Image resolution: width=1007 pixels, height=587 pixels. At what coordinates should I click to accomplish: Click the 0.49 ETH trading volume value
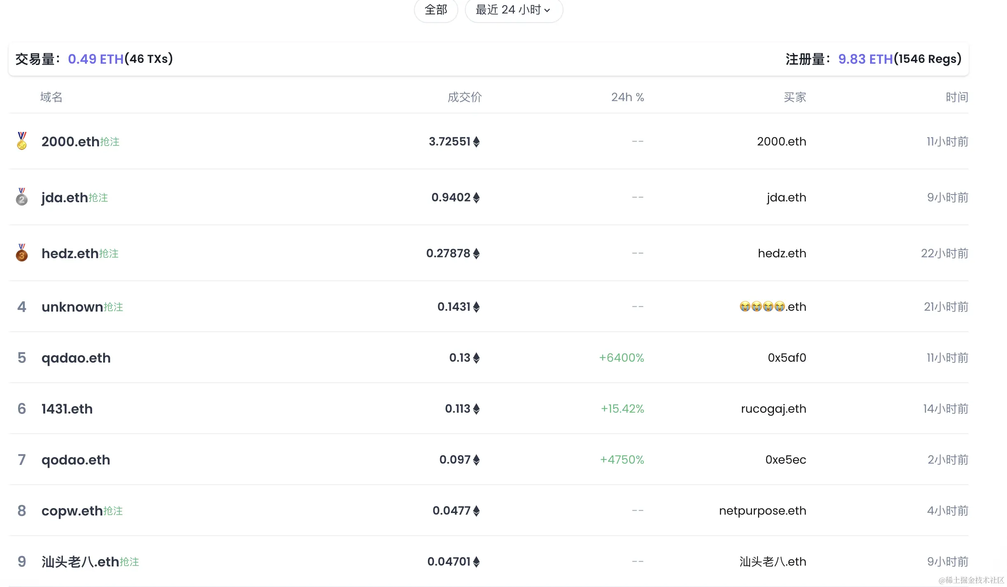tap(95, 59)
